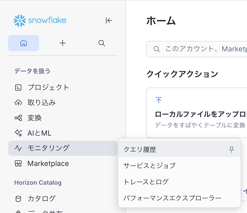Click the plus create icon
This screenshot has width=247, height=213.
(x=63, y=43)
